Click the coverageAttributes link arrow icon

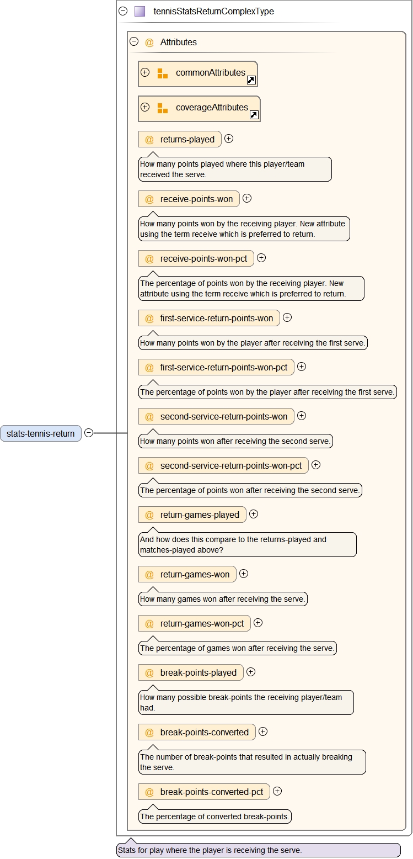click(x=254, y=115)
